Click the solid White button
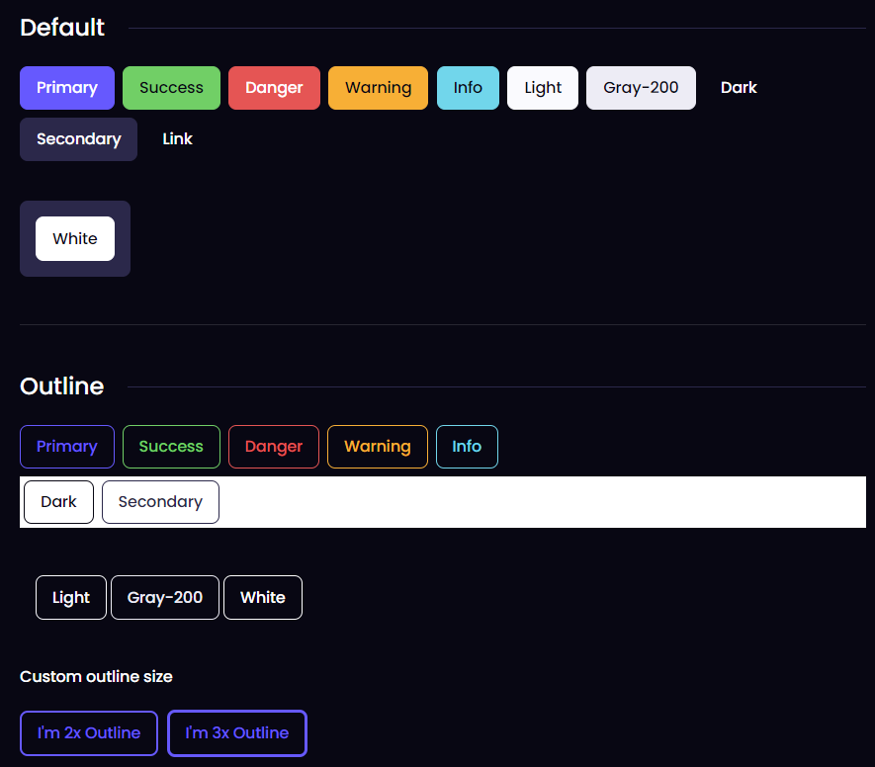 point(75,239)
